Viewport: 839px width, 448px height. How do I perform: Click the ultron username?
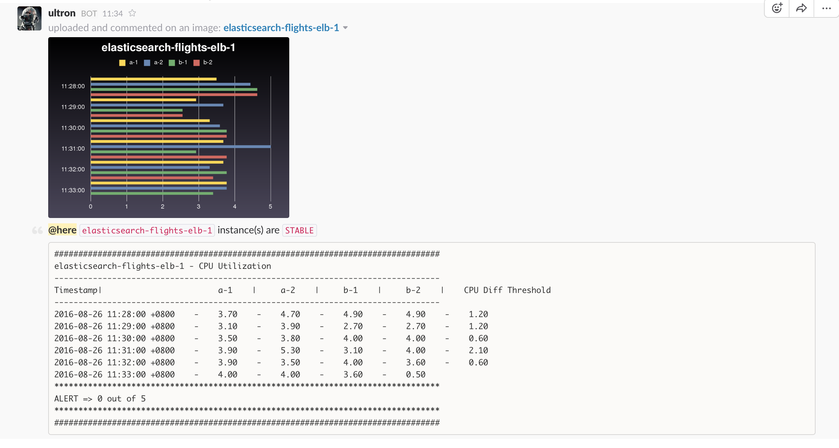62,13
